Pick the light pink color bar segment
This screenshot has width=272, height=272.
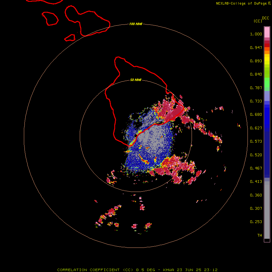tap(267, 32)
